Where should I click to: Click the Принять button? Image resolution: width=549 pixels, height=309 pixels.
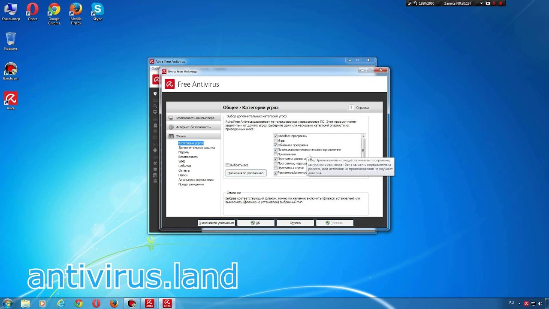click(335, 223)
